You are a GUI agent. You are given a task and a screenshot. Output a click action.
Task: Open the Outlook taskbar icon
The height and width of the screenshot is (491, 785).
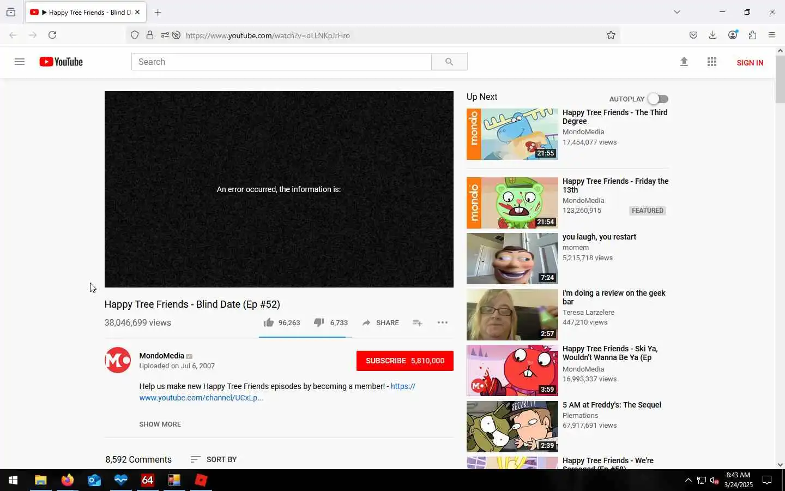point(94,480)
